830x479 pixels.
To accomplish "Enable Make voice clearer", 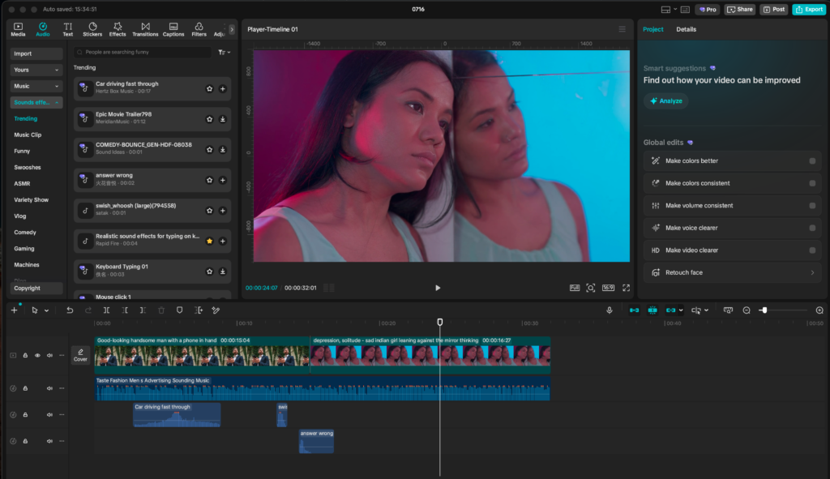I will pyautogui.click(x=812, y=228).
